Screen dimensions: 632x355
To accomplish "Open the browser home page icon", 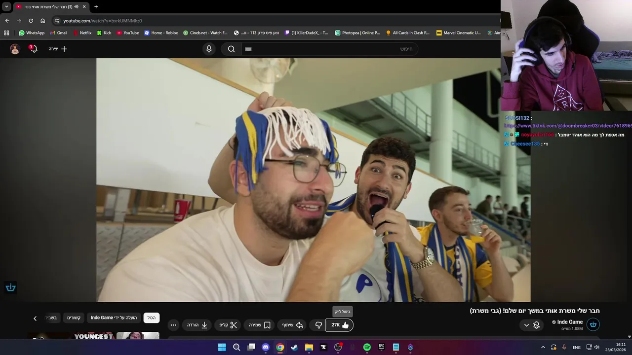I will 42,21.
